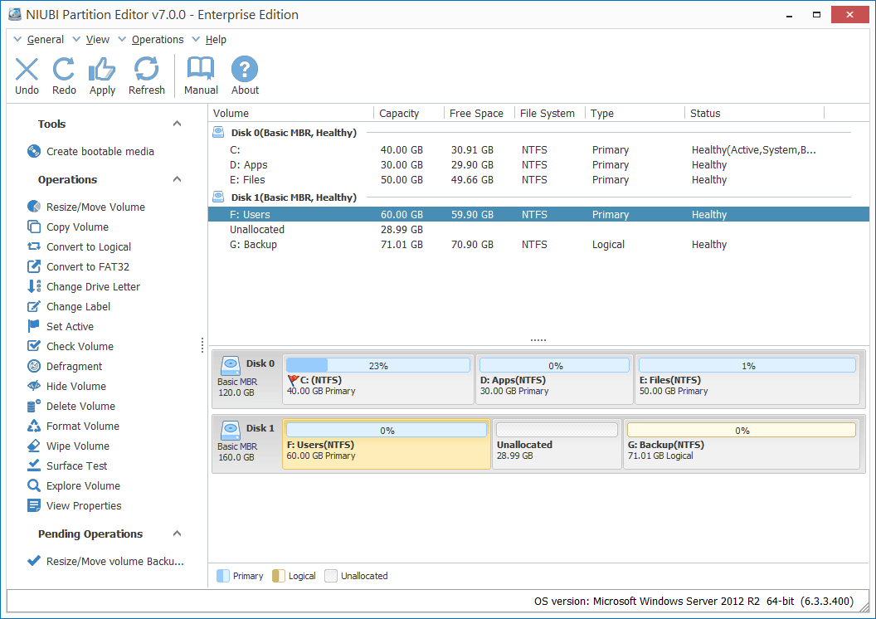The height and width of the screenshot is (619, 876).
Task: Select the Unallocated row in volume list
Action: tap(538, 230)
